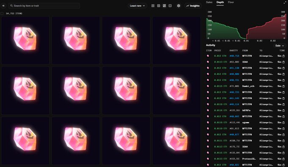The image size is (288, 167).
Task: Click the cart icon on the #53,882 row
Action: pos(283,62)
